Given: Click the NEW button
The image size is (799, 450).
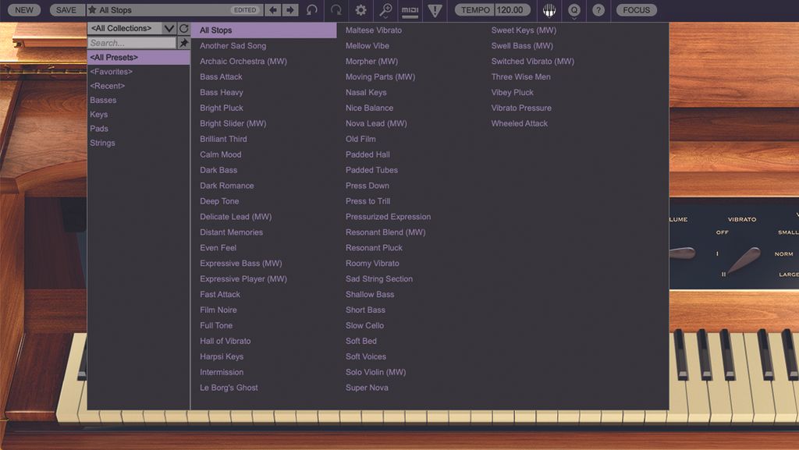Looking at the screenshot, I should [24, 9].
